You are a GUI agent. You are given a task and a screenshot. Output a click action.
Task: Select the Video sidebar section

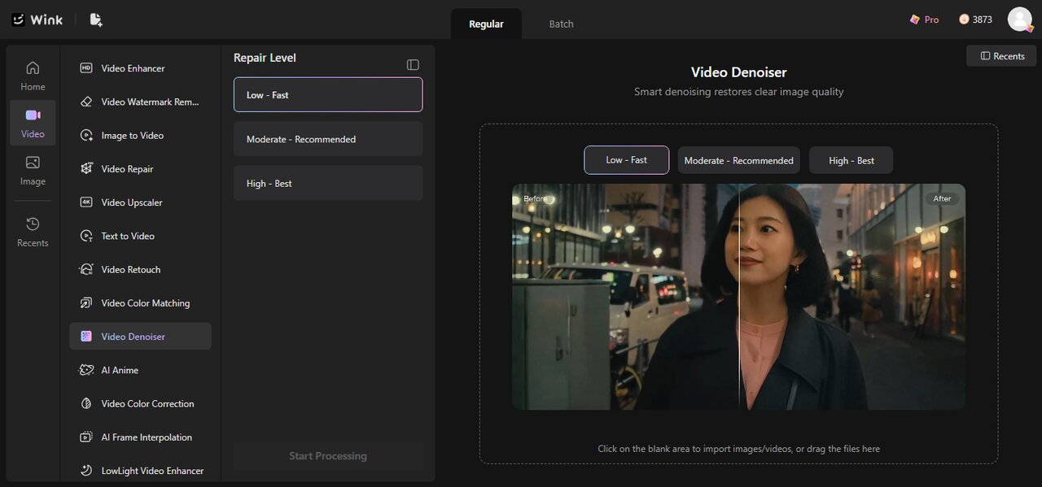tap(33, 123)
